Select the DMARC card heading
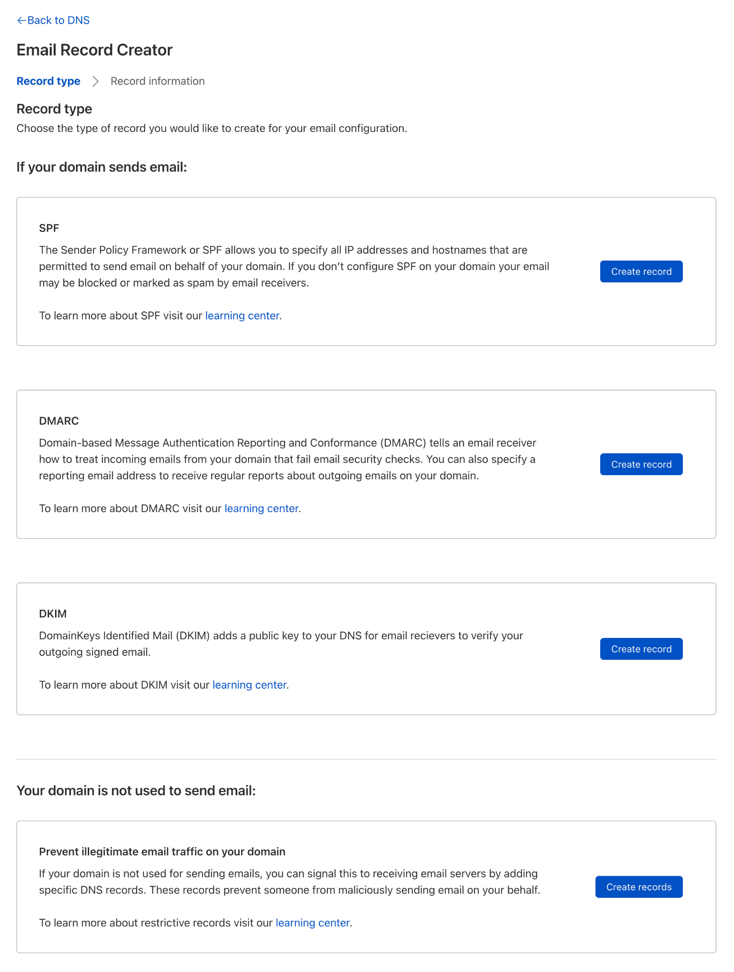The height and width of the screenshot is (972, 734). (59, 421)
